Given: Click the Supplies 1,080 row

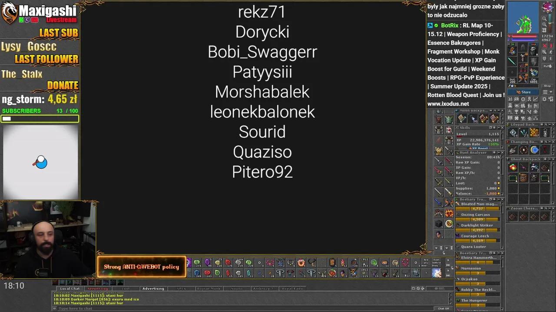Looking at the screenshot, I should click(x=478, y=188).
